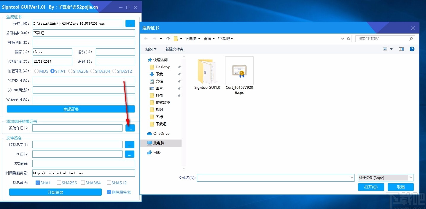The width and height of the screenshot is (426, 209).
Task: Click the 取消 button to dismiss the dialog
Action: pos(400,187)
